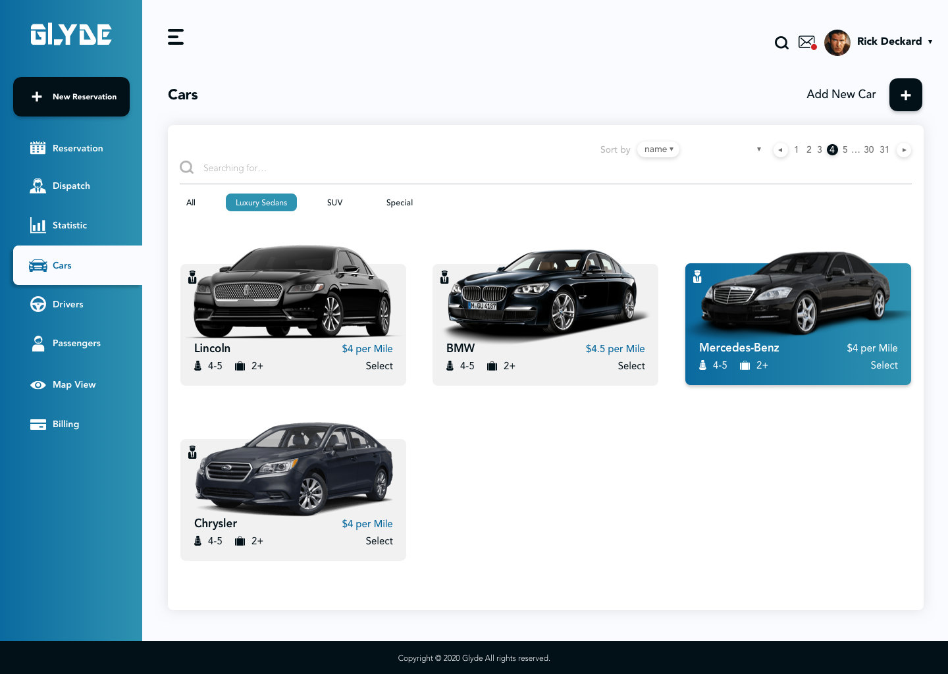The width and height of the screenshot is (948, 674).
Task: Click the luggage icon on Chrysler card
Action: [x=240, y=541]
